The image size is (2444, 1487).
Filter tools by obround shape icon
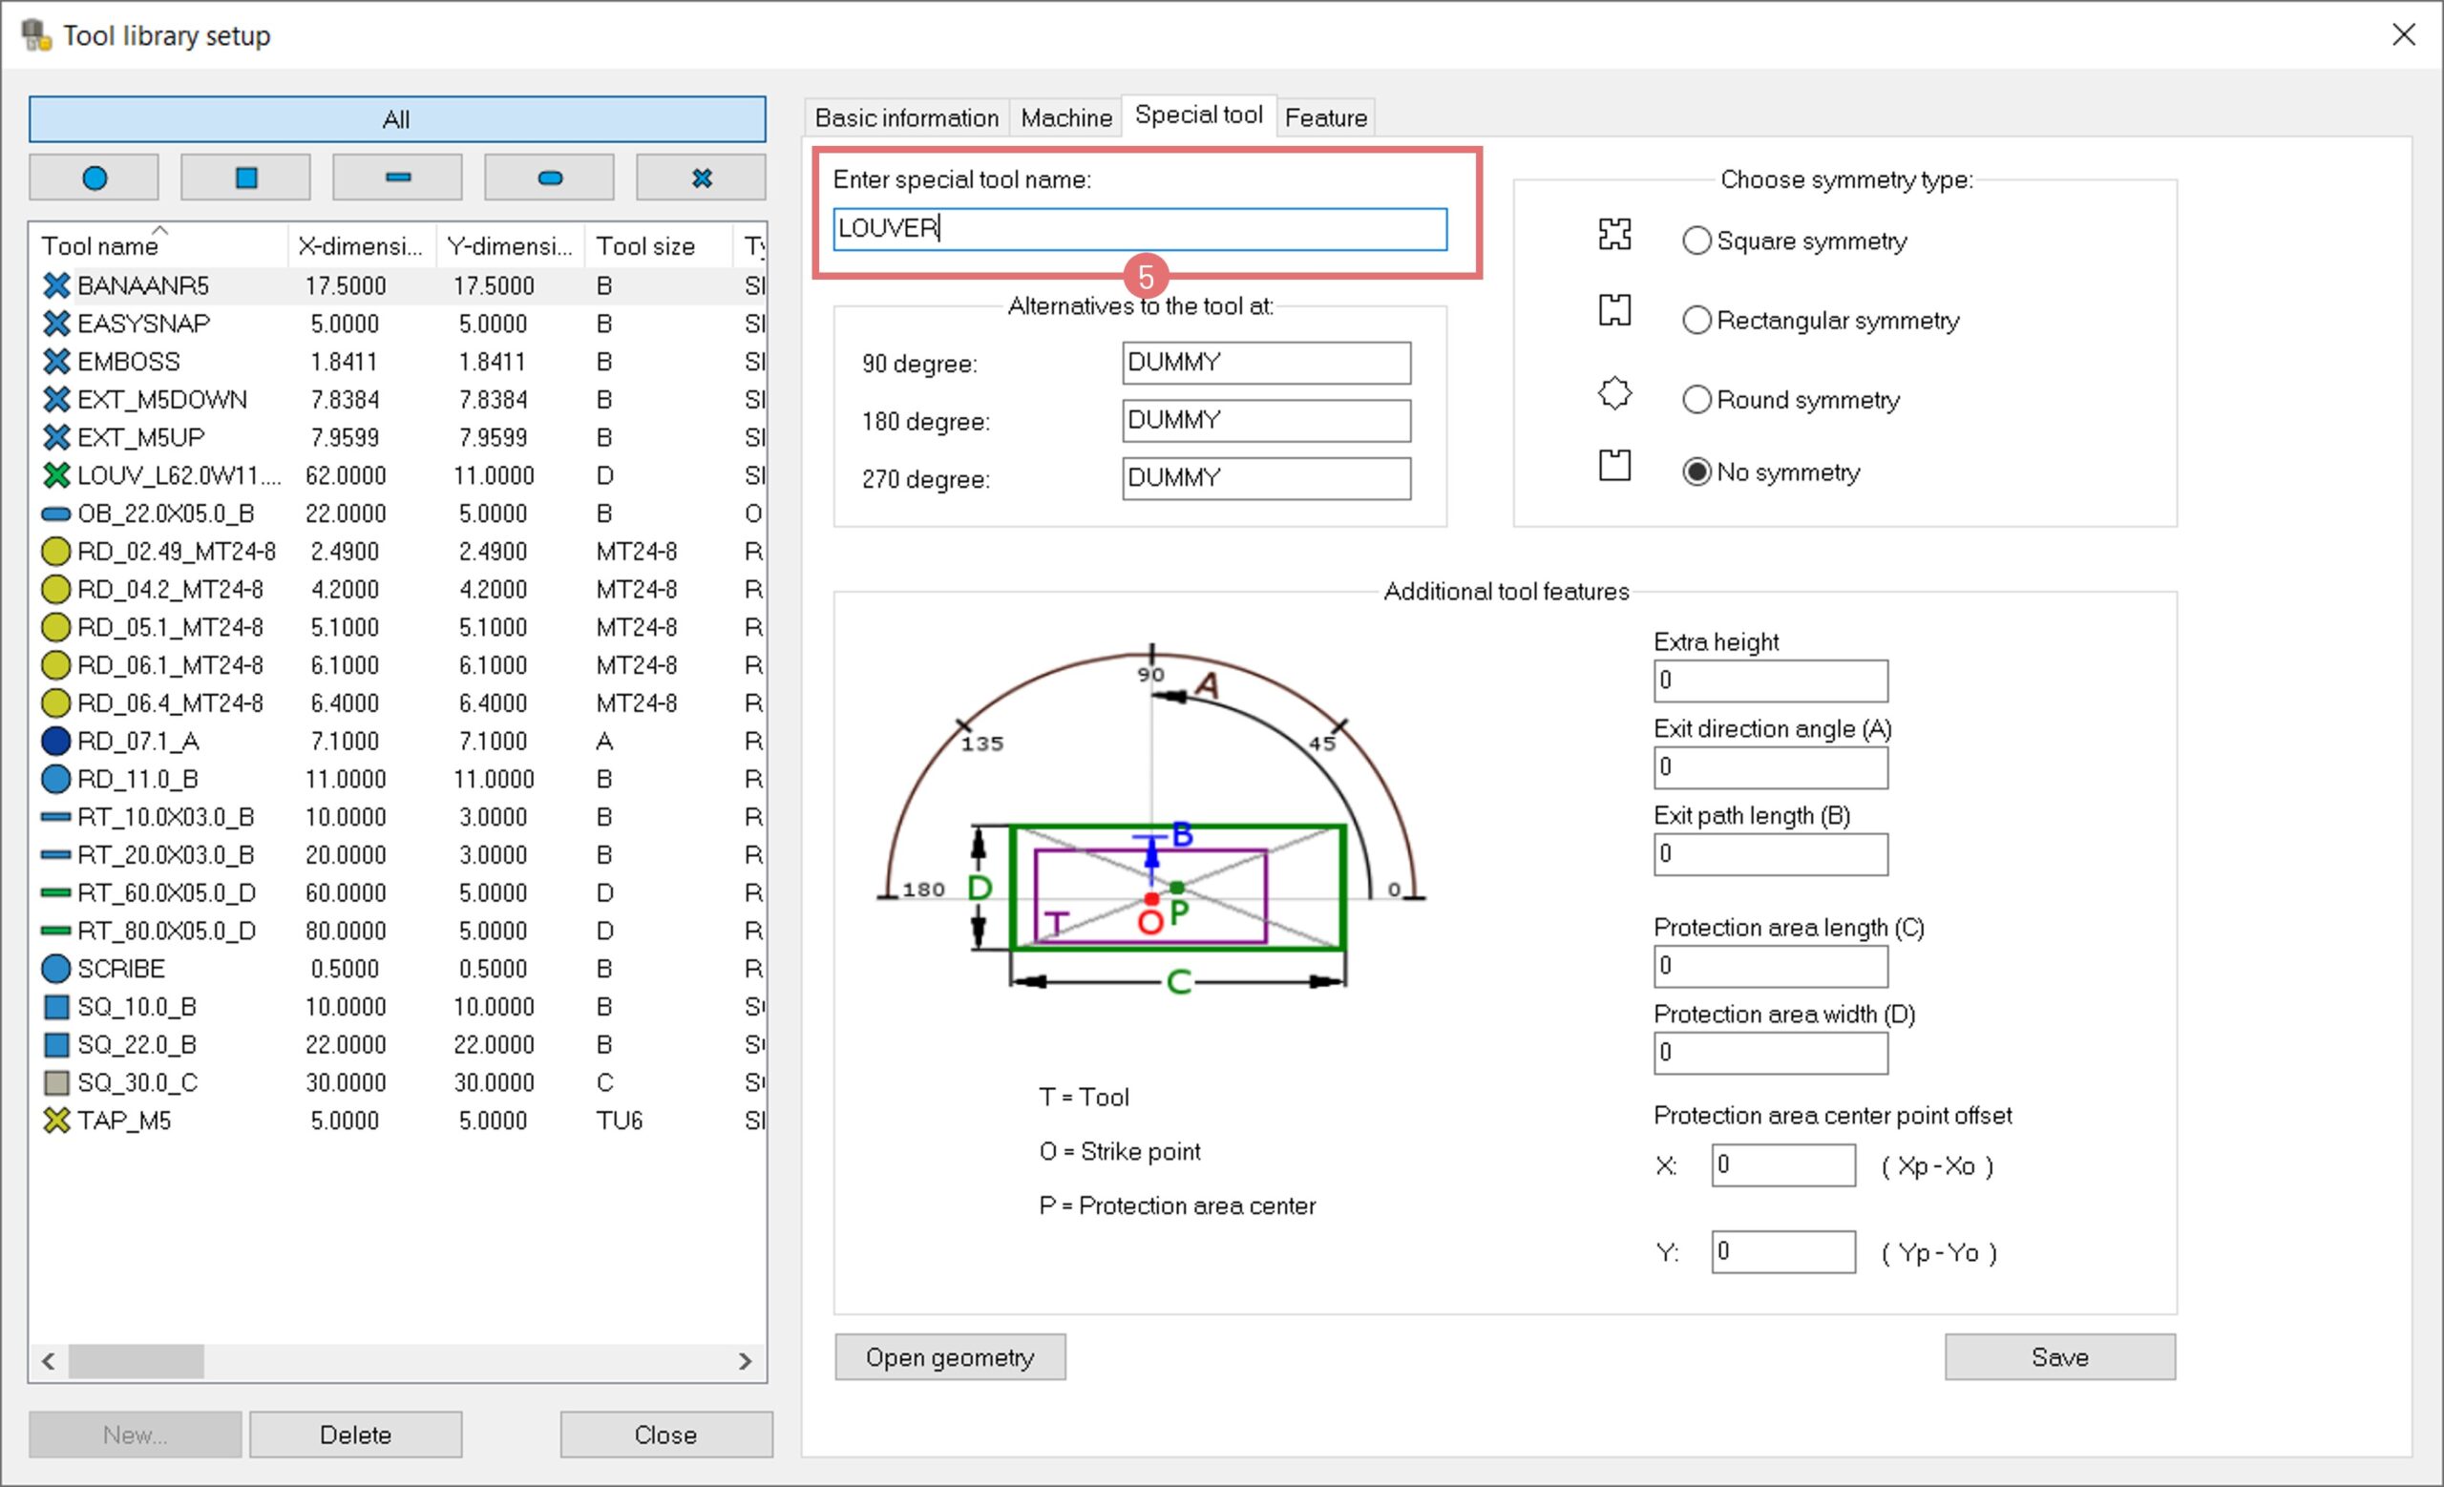pyautogui.click(x=550, y=178)
